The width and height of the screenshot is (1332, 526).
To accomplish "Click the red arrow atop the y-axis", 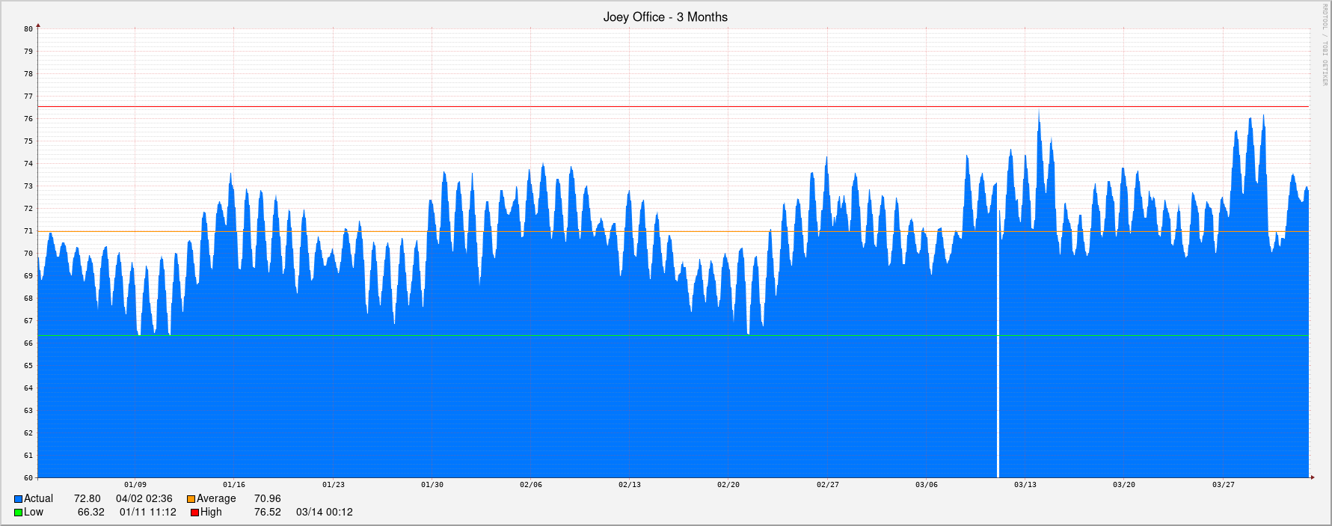I will tap(38, 26).
